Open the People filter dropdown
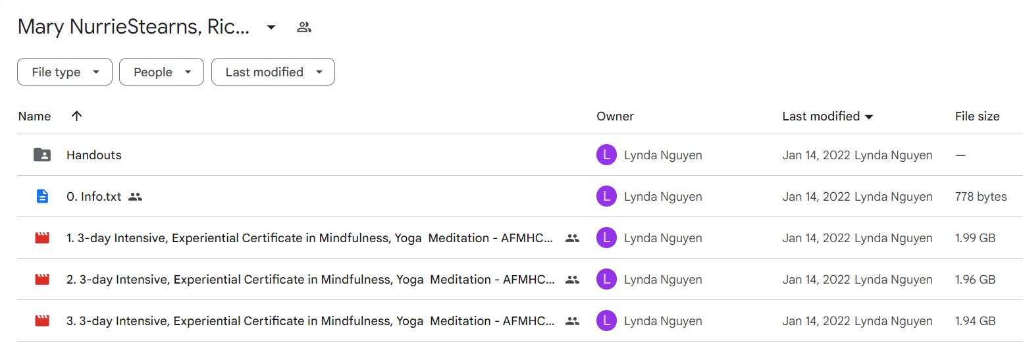 click(161, 72)
